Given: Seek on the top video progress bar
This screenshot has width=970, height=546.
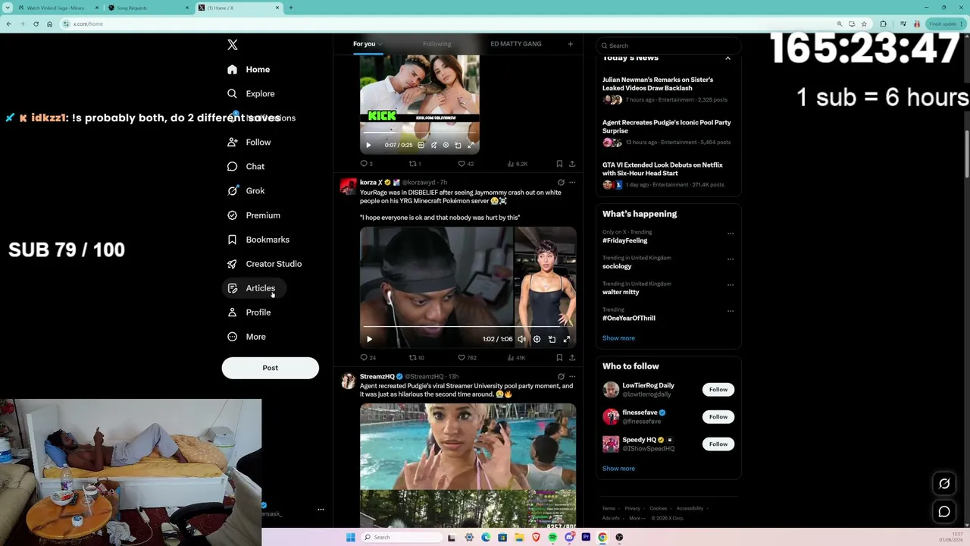Looking at the screenshot, I should (x=419, y=134).
